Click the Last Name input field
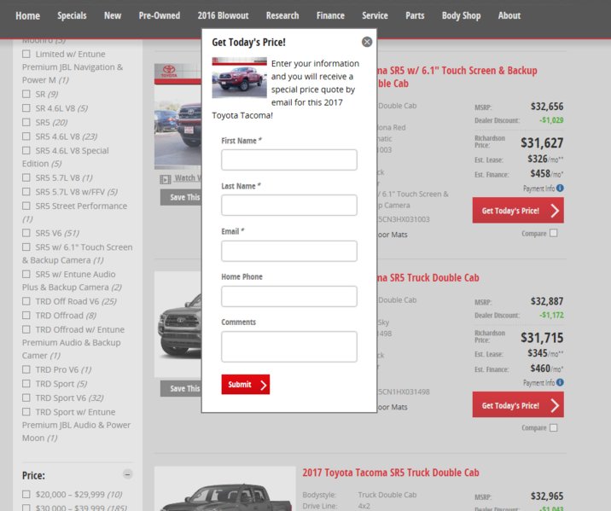 point(288,206)
